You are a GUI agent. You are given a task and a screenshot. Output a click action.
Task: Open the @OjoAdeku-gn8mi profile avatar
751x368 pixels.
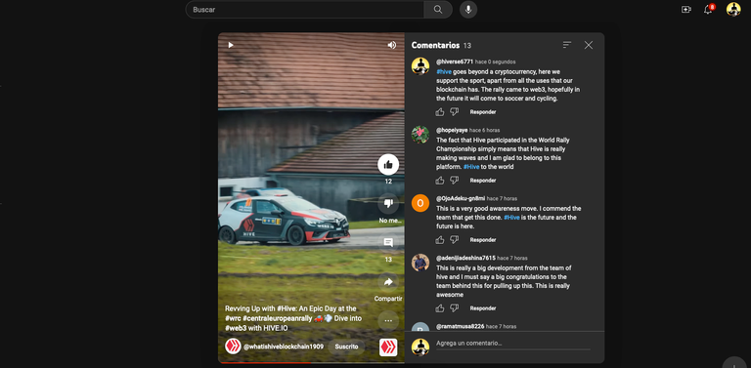point(420,203)
